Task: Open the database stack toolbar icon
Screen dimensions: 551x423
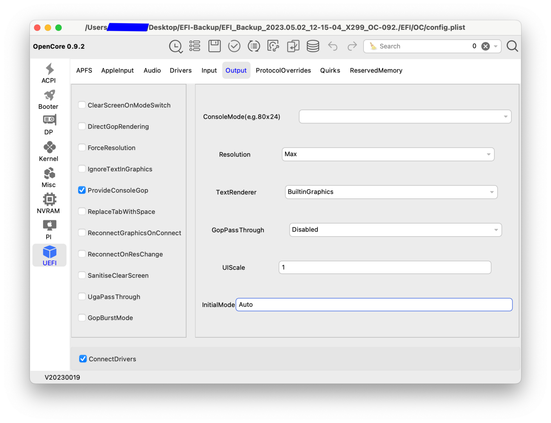Action: point(313,46)
